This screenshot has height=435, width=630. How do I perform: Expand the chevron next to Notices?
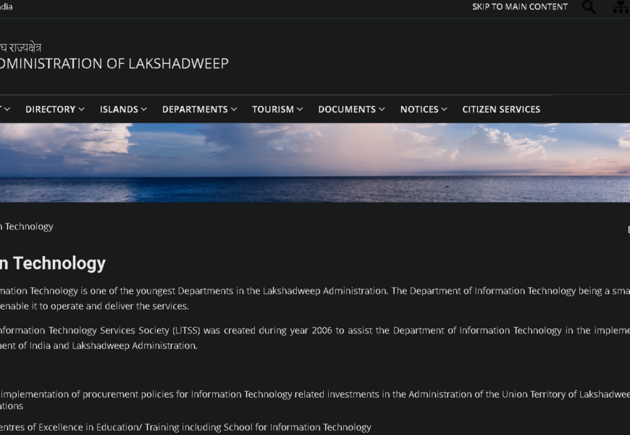[444, 109]
